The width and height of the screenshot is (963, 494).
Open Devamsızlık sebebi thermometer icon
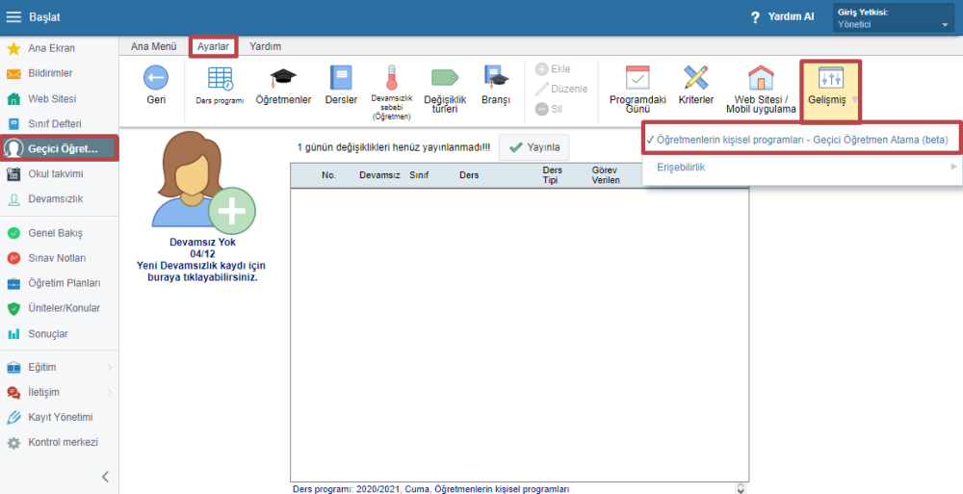[391, 77]
